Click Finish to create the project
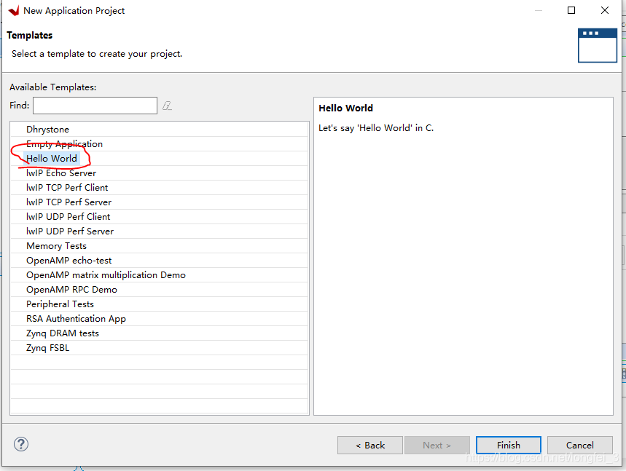Viewport: 626px width, 471px height. (x=508, y=445)
